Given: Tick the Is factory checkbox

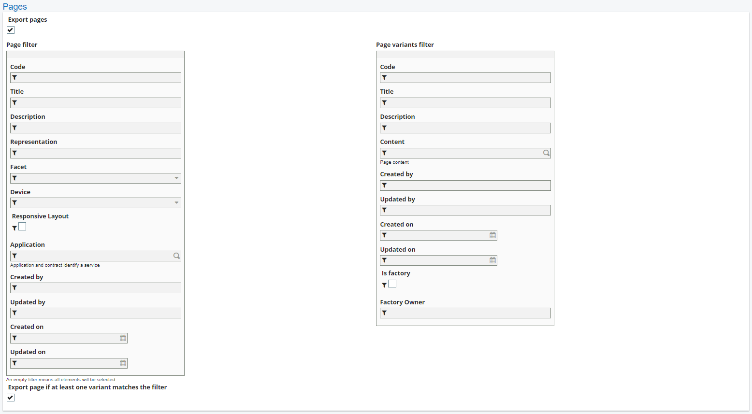Looking at the screenshot, I should [392, 284].
